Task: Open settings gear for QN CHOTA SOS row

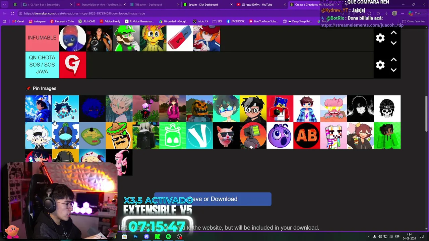Action: (x=380, y=65)
